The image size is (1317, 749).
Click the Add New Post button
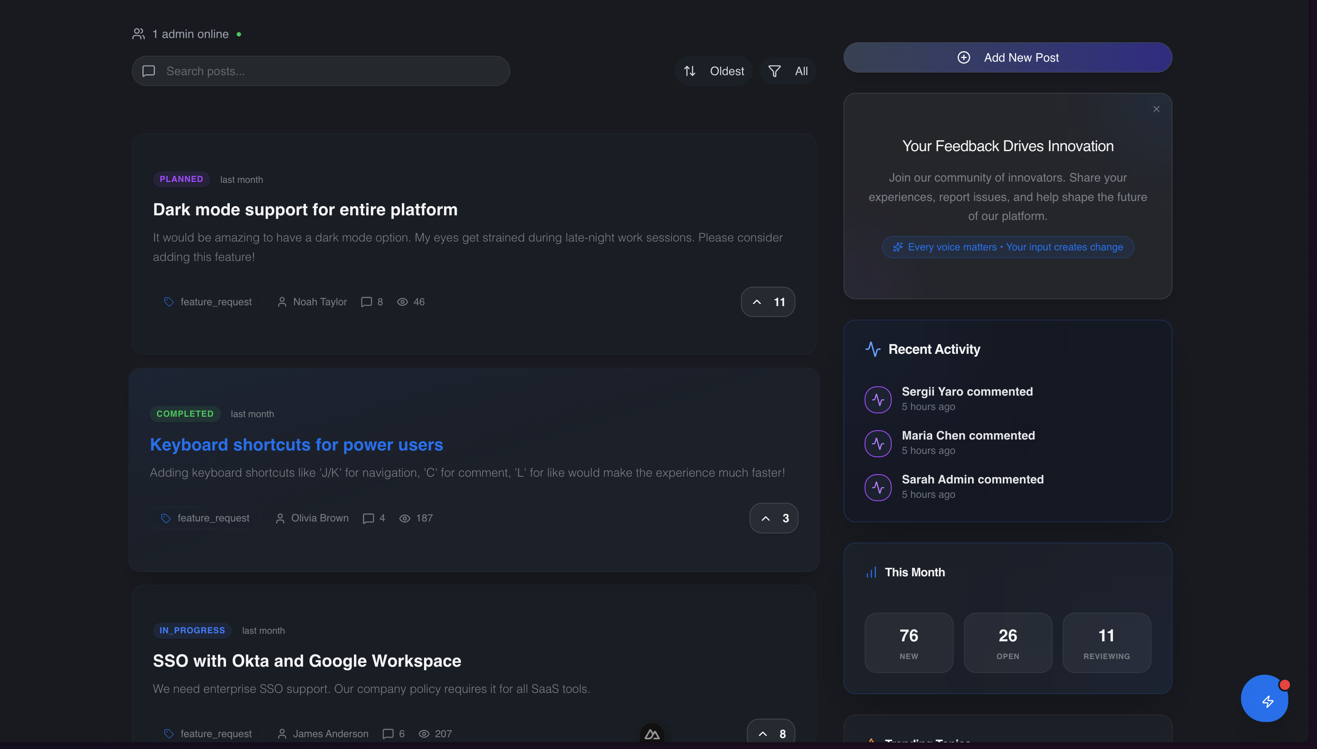coord(1007,57)
